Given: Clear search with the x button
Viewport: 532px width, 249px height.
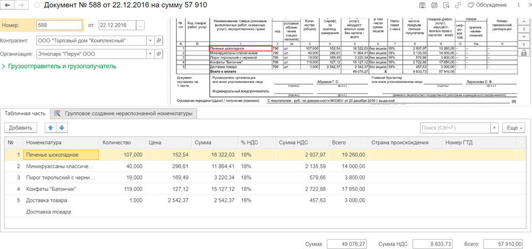Looking at the screenshot, I should point(494,128).
